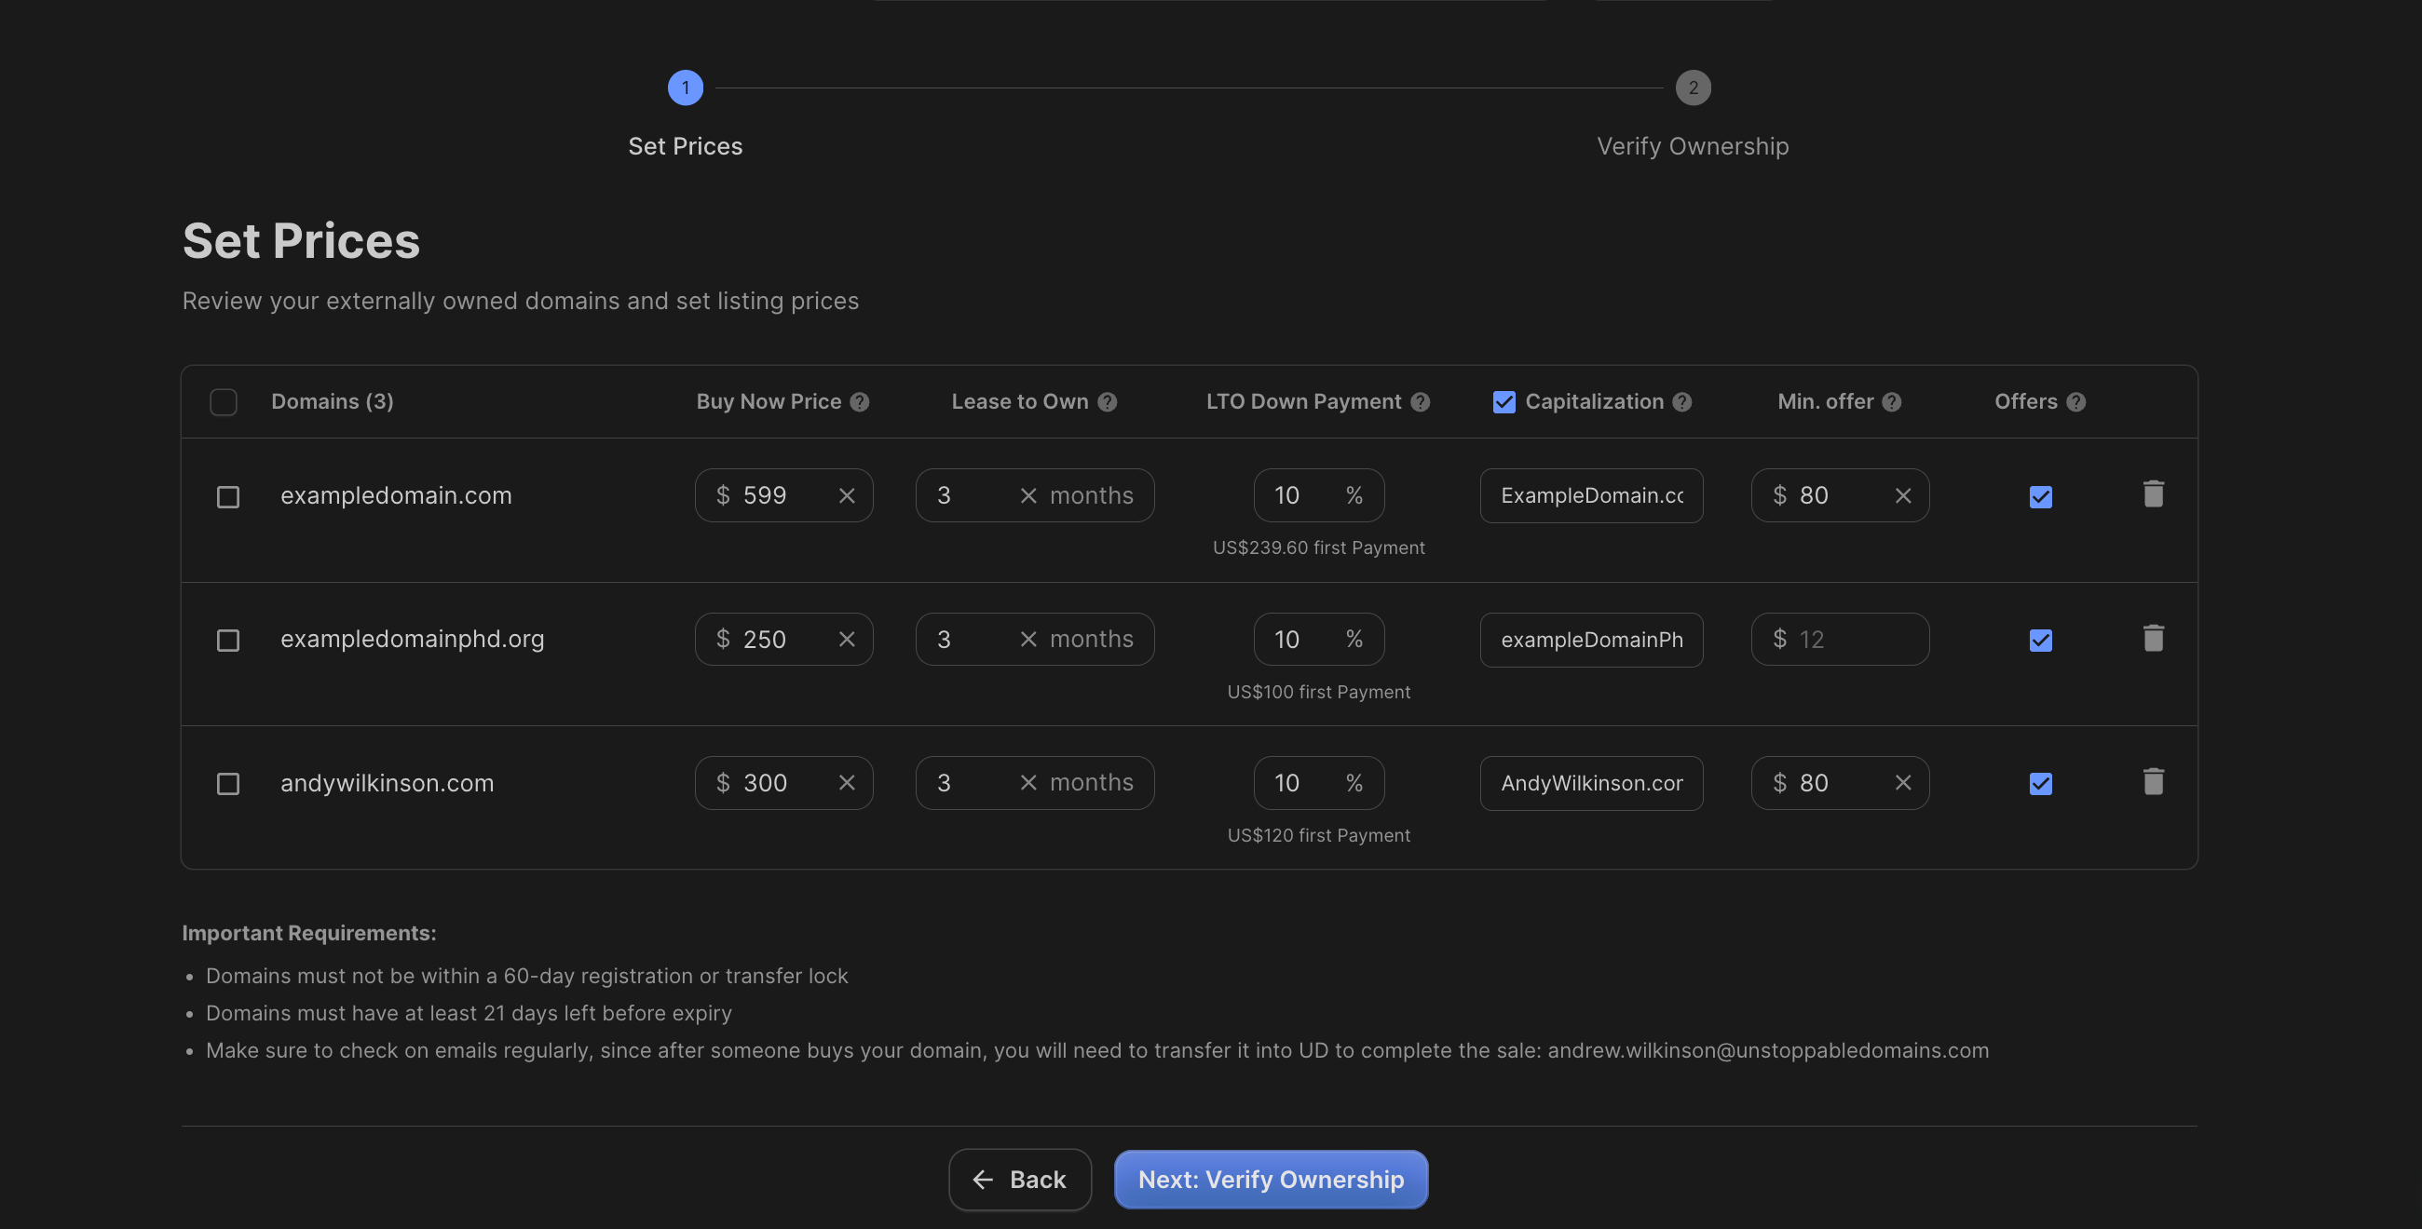2422x1229 pixels.
Task: Click Next: Verify Ownership button
Action: (x=1271, y=1180)
